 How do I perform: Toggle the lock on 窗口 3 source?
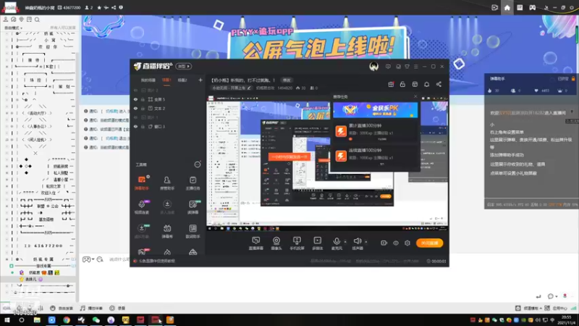click(x=143, y=126)
